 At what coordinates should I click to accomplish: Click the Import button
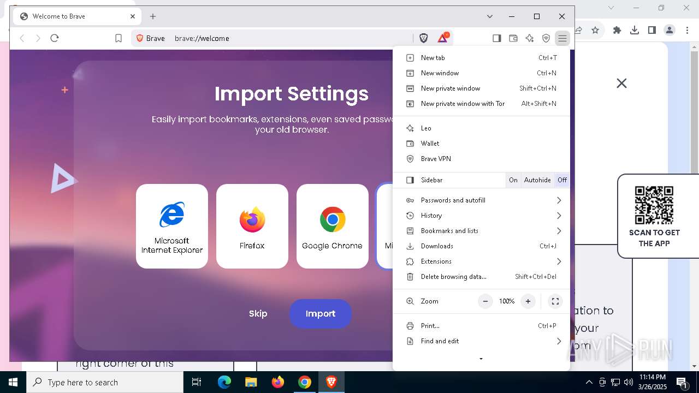pyautogui.click(x=321, y=314)
